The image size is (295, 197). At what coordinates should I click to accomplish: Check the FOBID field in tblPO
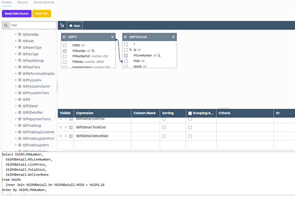coord(64,45)
